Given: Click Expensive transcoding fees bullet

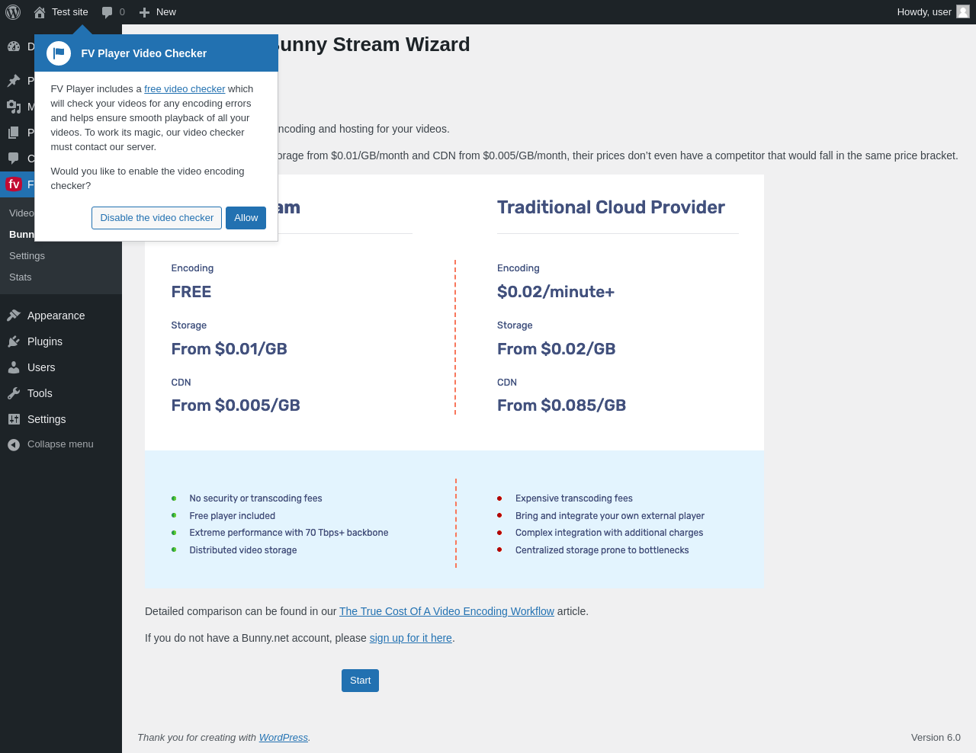Looking at the screenshot, I should pyautogui.click(x=574, y=498).
